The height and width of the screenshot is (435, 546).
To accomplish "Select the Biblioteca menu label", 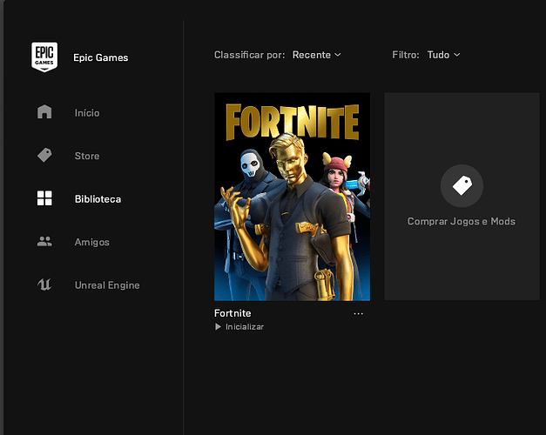I will [x=98, y=199].
